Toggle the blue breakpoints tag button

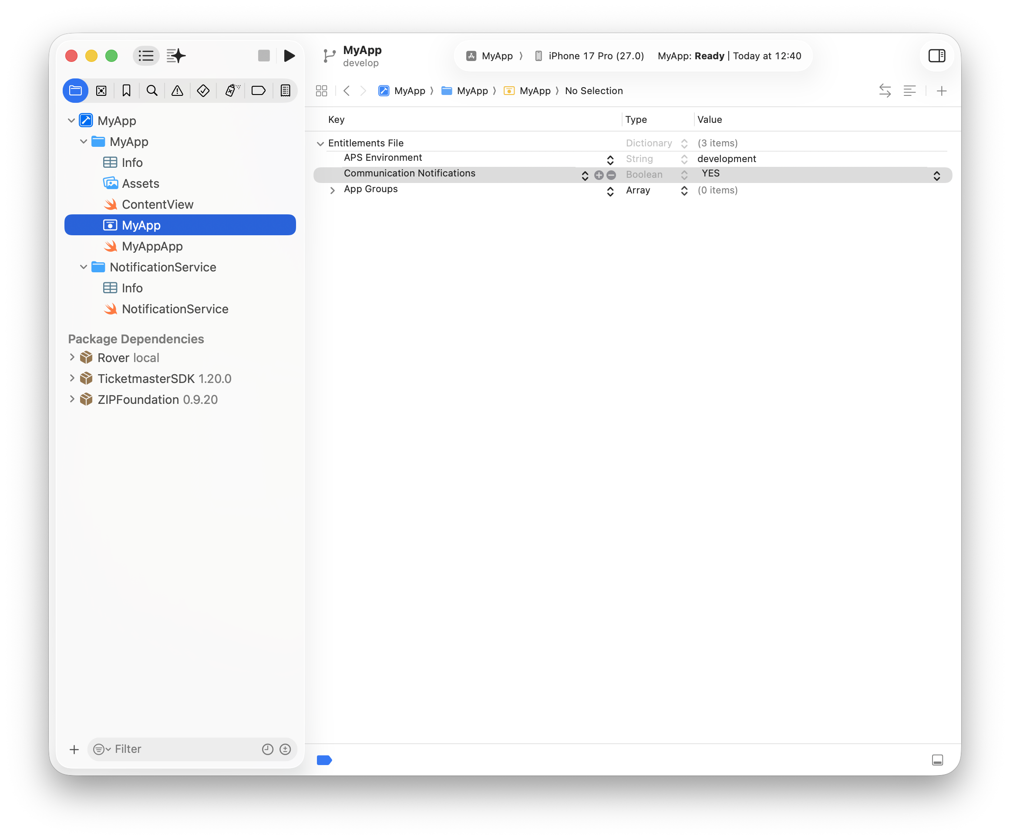tap(324, 760)
